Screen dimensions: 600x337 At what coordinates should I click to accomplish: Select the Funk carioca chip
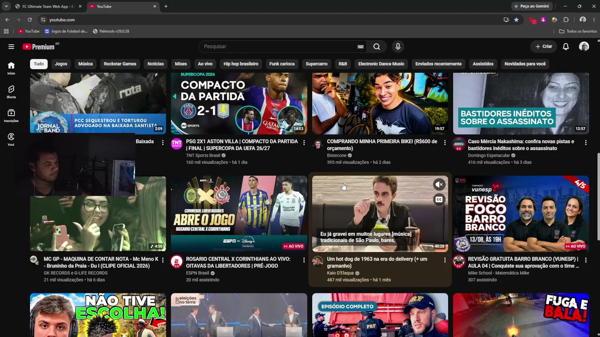[282, 64]
